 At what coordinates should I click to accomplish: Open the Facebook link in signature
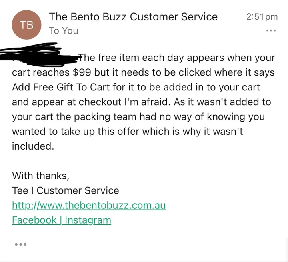tap(34, 220)
